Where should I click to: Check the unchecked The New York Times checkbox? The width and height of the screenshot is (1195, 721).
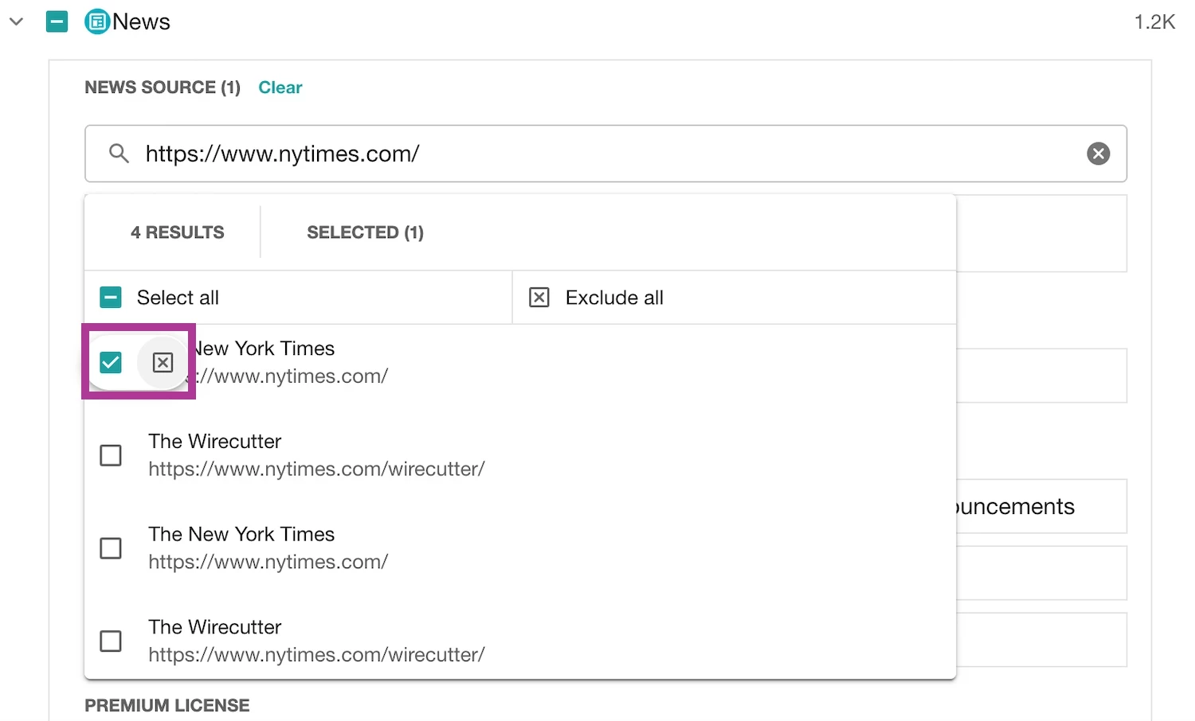point(111,548)
